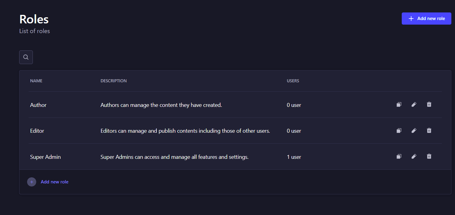Viewport: 455px width, 215px height.
Task: Click the circular plus icon below table
Action: pyautogui.click(x=32, y=182)
